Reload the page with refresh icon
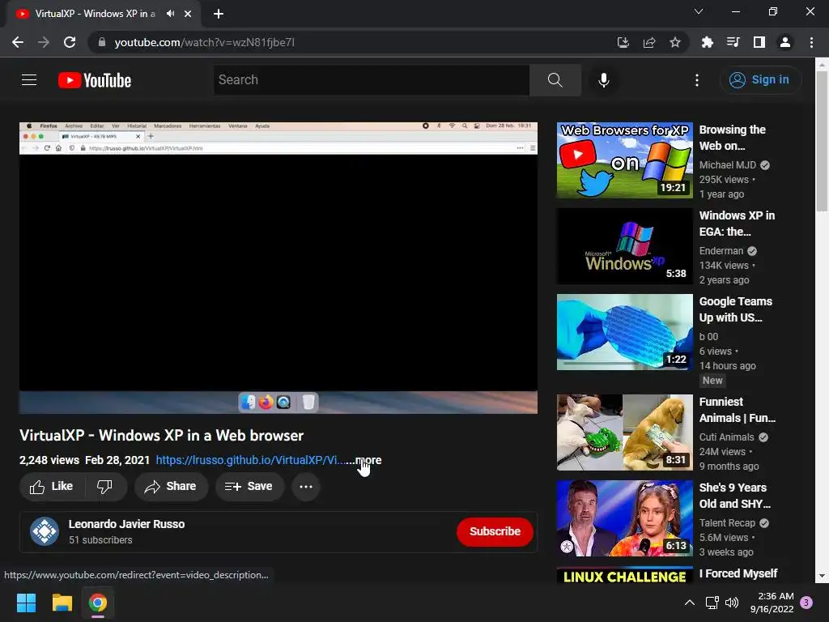 [70, 42]
